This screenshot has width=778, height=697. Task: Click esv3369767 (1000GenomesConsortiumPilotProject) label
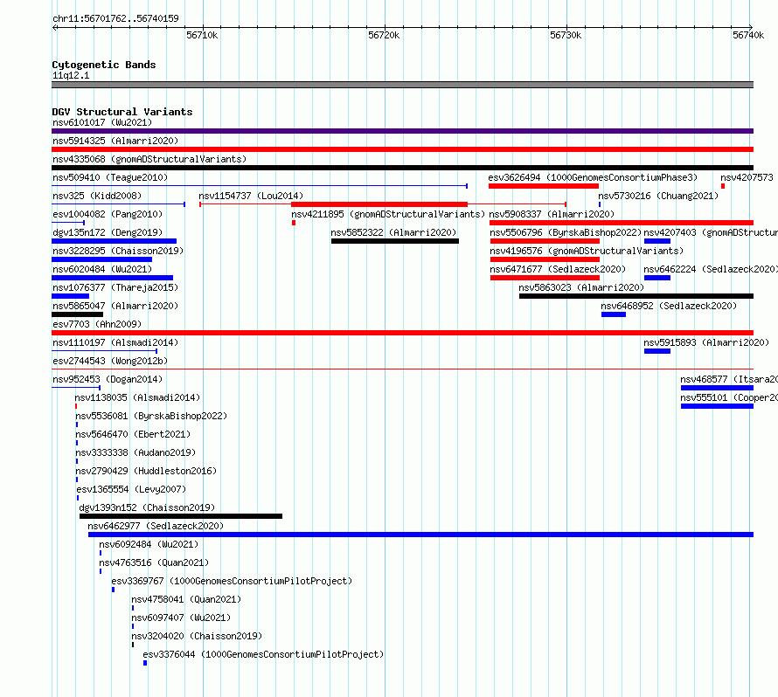coord(232,581)
